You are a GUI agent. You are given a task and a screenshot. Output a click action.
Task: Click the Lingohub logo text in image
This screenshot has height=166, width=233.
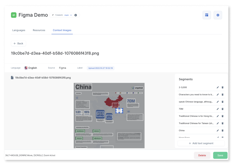(x=139, y=88)
